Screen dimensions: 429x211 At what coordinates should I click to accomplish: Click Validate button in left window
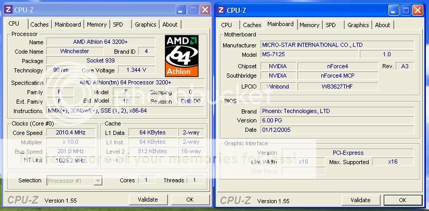coord(148,200)
